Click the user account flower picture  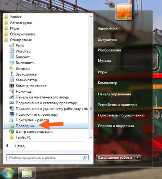[x=123, y=12]
